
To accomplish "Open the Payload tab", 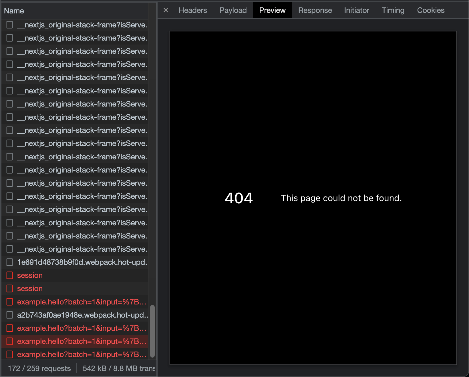I will pos(233,10).
